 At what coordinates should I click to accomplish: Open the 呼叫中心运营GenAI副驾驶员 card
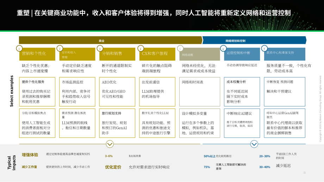click(285, 123)
